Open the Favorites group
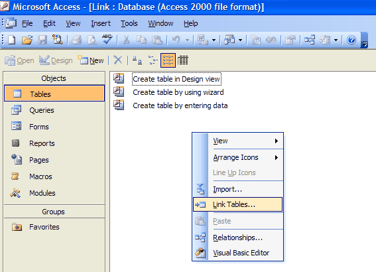Viewport: 376px width, 272px height. (x=44, y=227)
